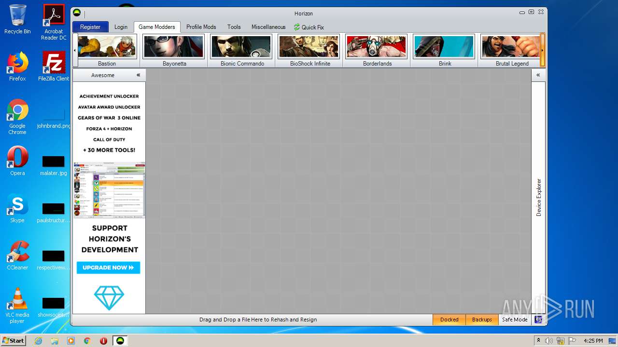Viewport: 618px width, 347px height.
Task: Toggle Safe Mode
Action: [x=515, y=320]
